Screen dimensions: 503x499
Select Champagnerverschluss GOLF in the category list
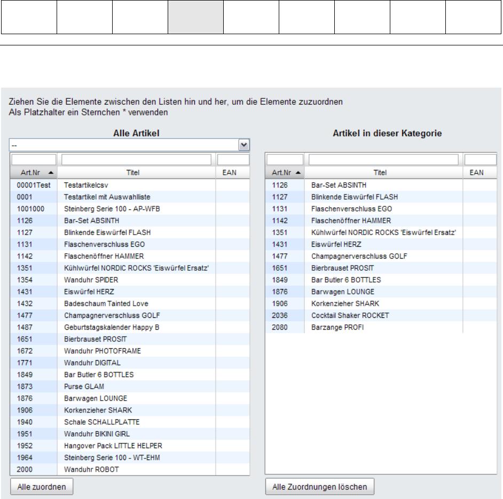pyautogui.click(x=381, y=256)
